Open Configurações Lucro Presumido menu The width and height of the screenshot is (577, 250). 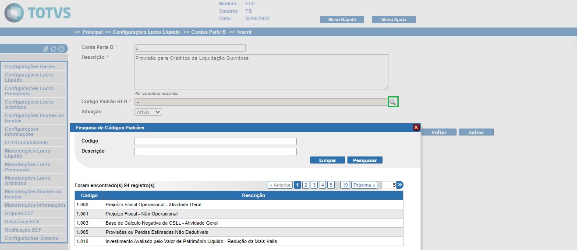coord(34,91)
